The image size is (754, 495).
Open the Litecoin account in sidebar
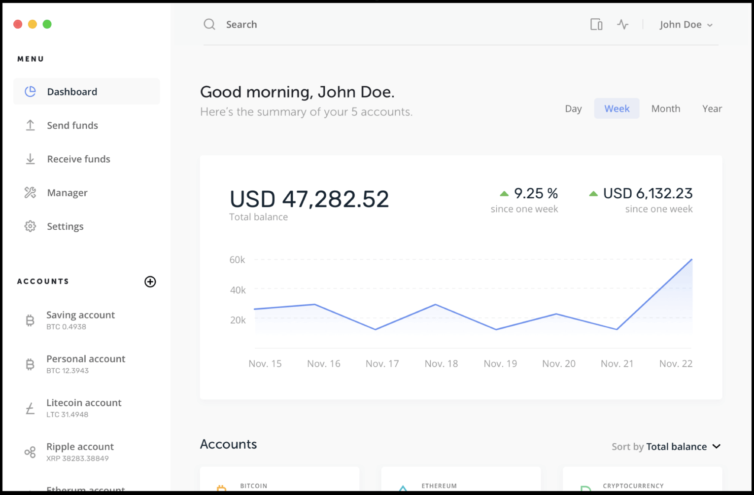click(x=84, y=408)
